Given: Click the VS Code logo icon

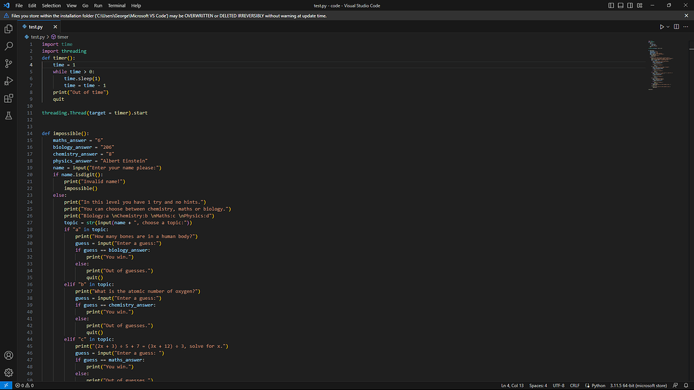Looking at the screenshot, I should (6, 5).
